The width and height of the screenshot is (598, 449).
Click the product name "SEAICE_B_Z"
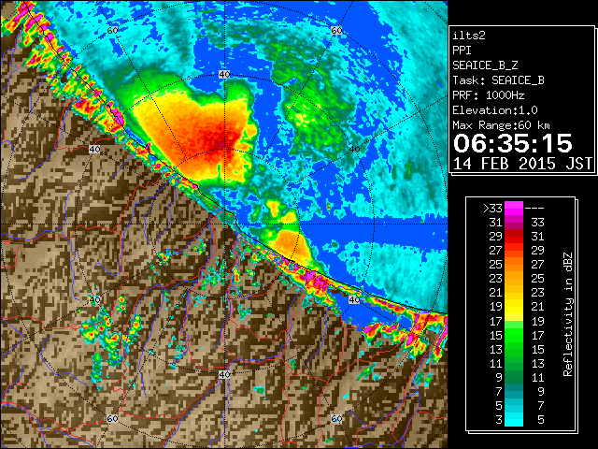tap(485, 65)
